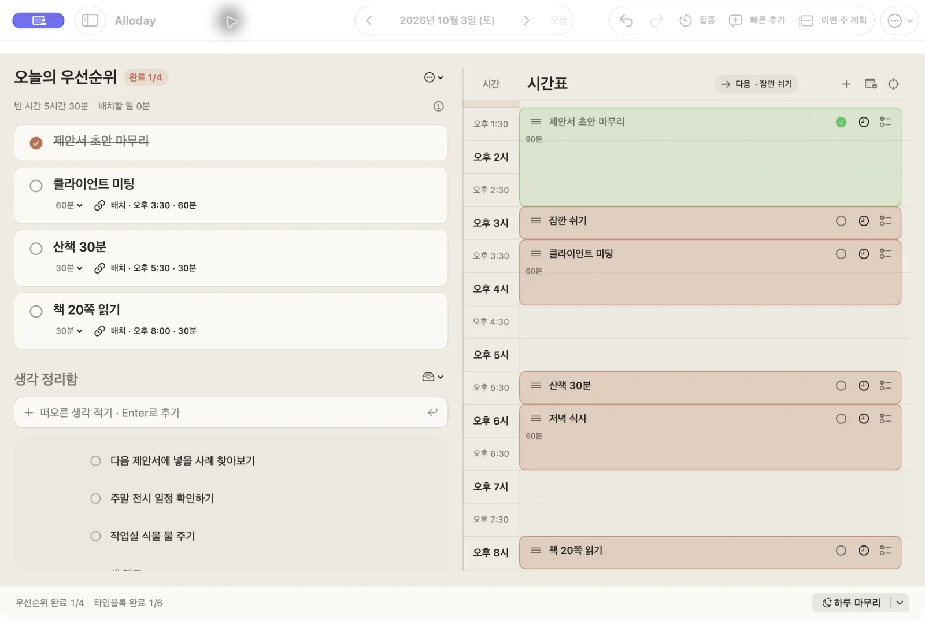Add a new time block with plus icon

point(846,84)
